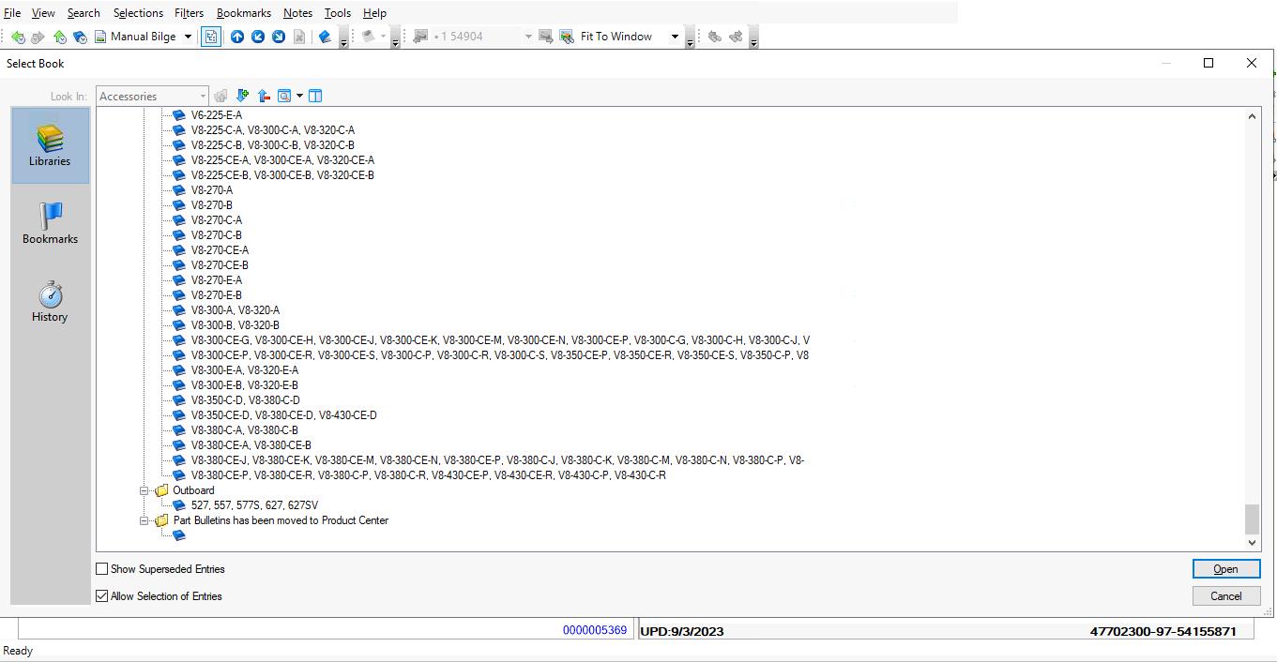Collapse the Outboard folder
The image size is (1277, 662).
pos(144,490)
